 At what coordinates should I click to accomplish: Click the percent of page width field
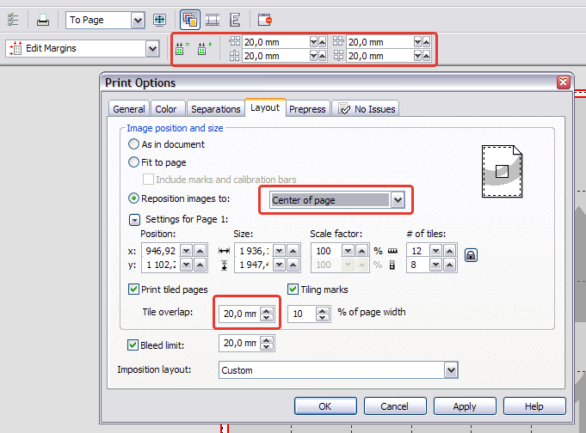[301, 314]
